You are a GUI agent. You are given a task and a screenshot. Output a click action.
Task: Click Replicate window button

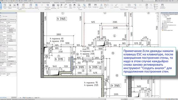(156, 4)
